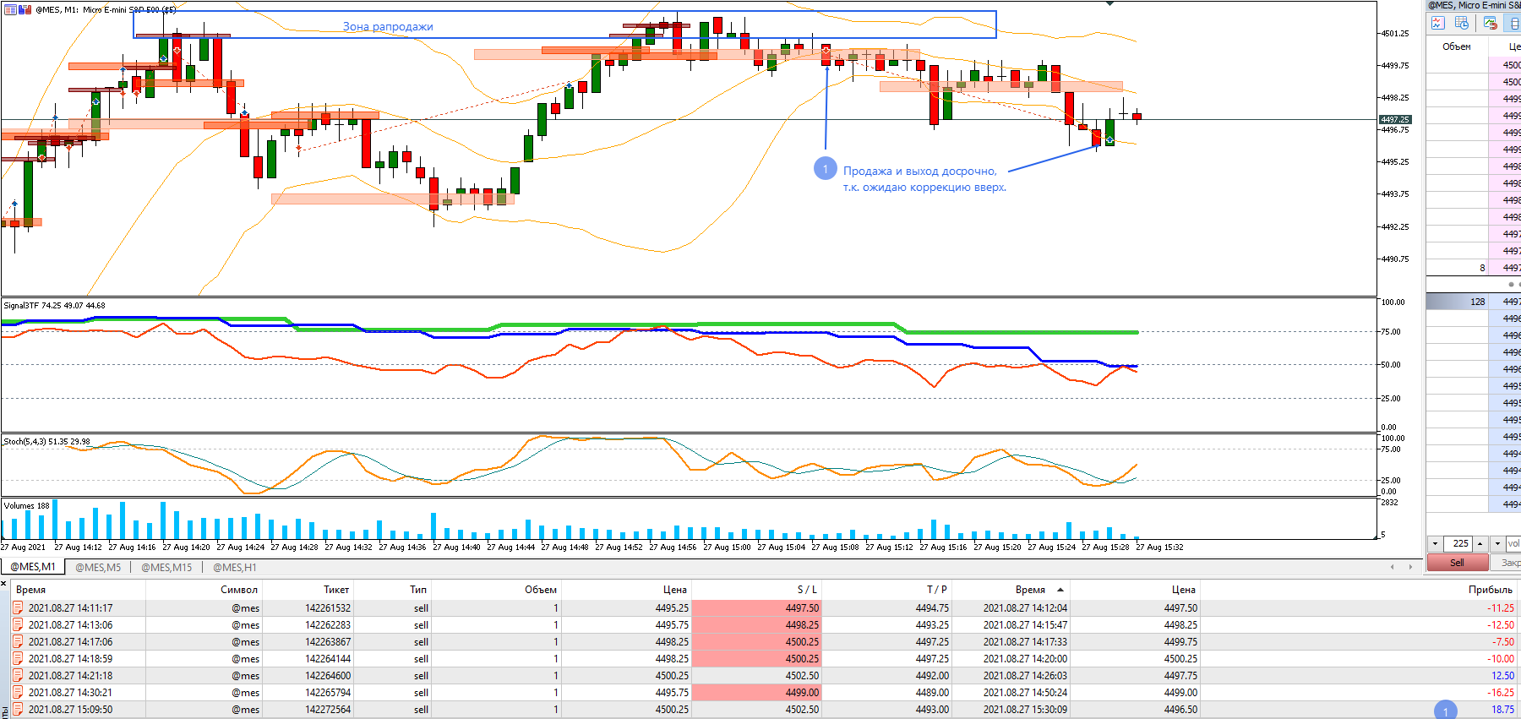Screen dimensions: 1521x719
Task: Click the order icon for ticket 142272564
Action: 18,709
